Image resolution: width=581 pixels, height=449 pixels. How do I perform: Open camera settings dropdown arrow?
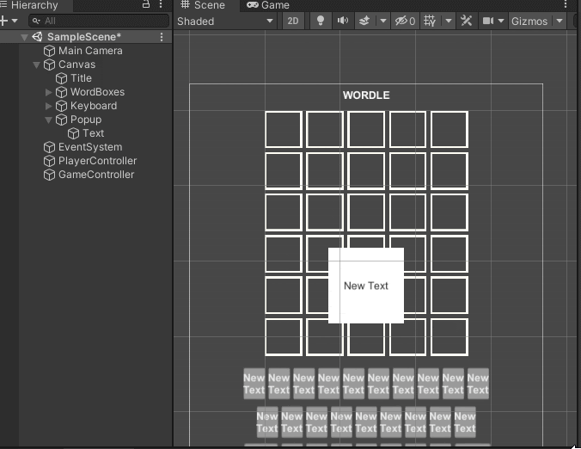501,21
